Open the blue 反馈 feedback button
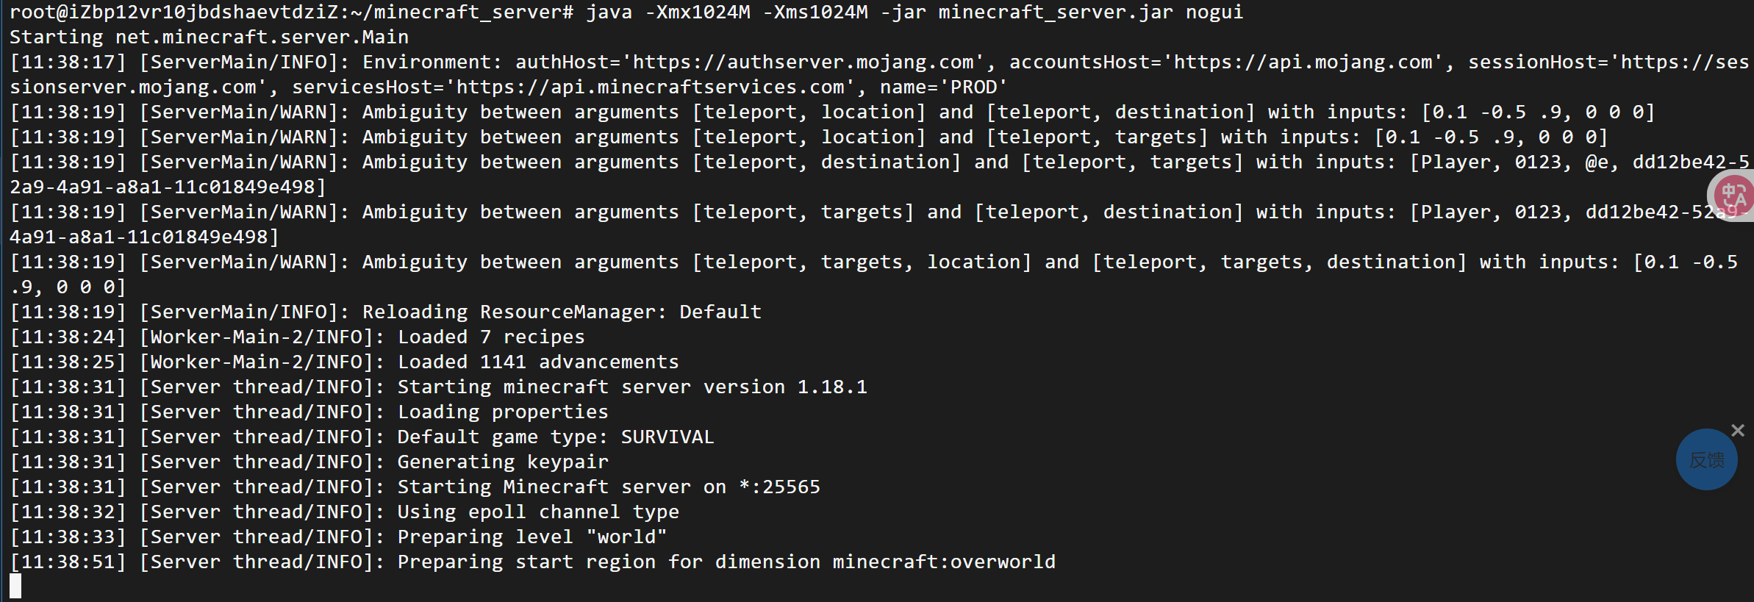 1707,459
